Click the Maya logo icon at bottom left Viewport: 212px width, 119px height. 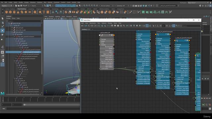point(2,93)
